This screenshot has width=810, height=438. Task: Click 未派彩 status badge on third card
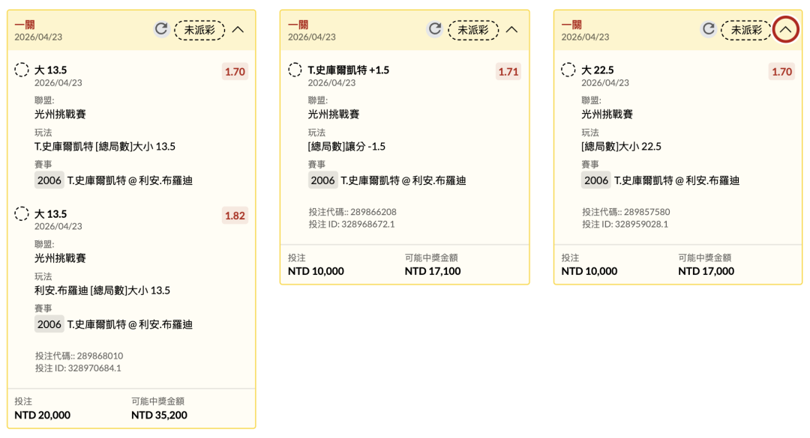coord(746,30)
